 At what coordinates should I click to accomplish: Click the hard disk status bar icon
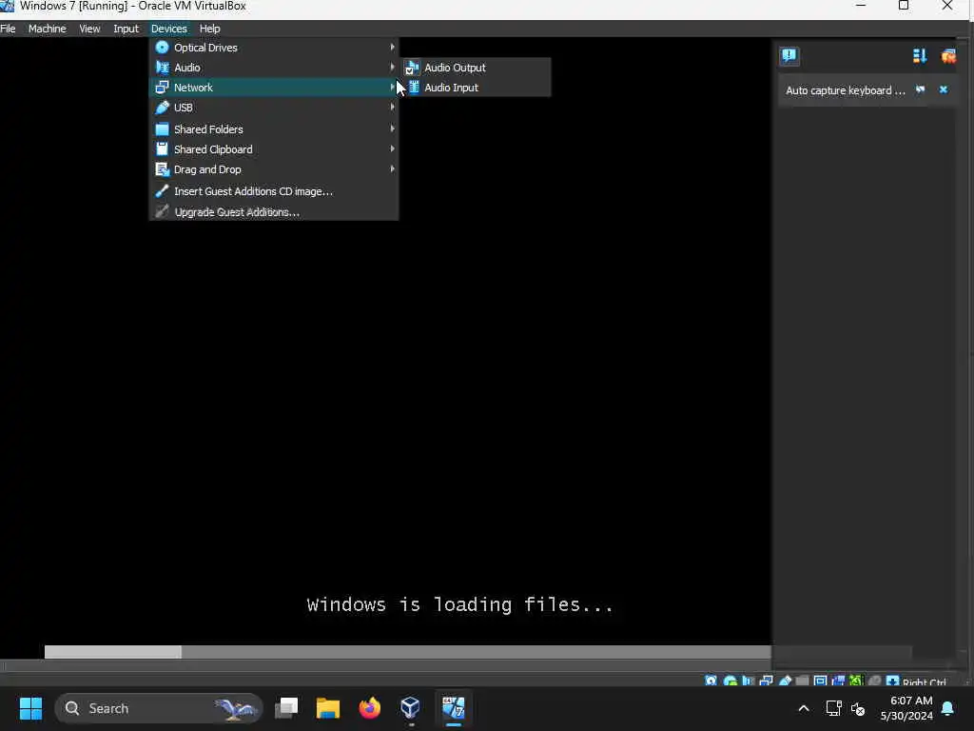(x=711, y=681)
